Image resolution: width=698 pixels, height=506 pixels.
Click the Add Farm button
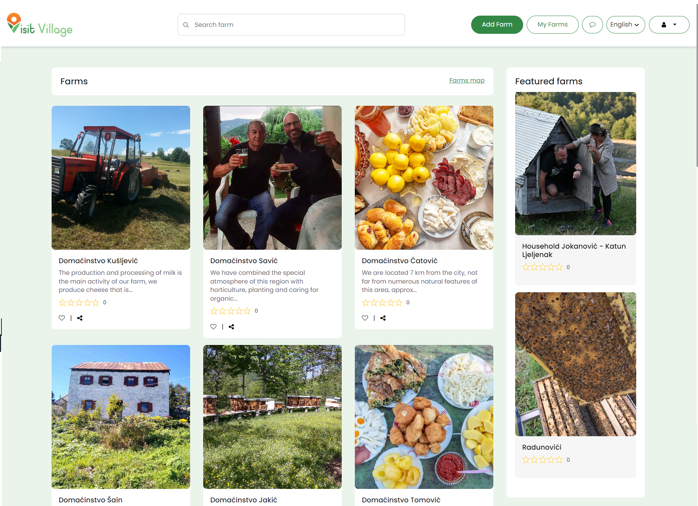497,25
